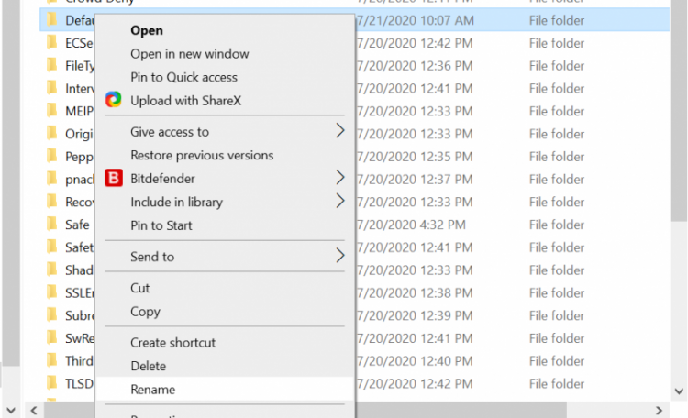The width and height of the screenshot is (688, 418).
Task: Select the MEIP folder icon
Action: (51, 111)
